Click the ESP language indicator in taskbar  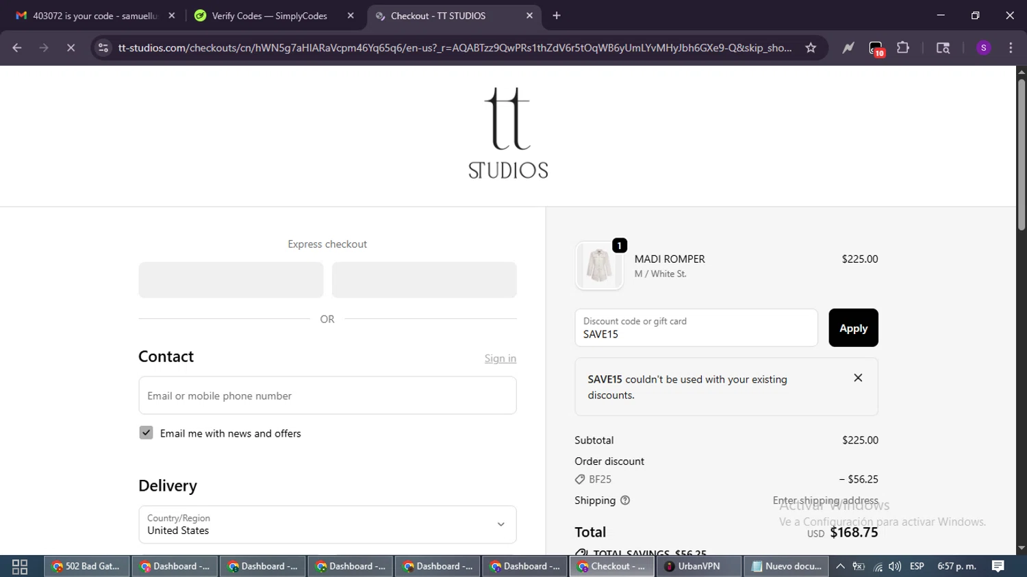pyautogui.click(x=917, y=566)
